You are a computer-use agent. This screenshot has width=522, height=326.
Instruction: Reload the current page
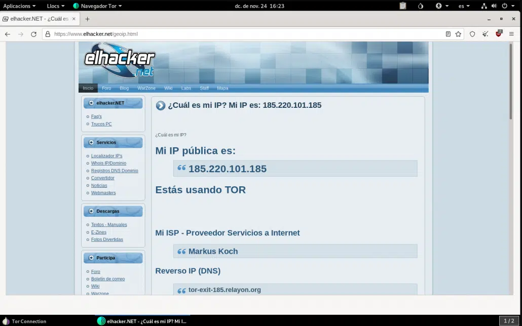(33, 34)
